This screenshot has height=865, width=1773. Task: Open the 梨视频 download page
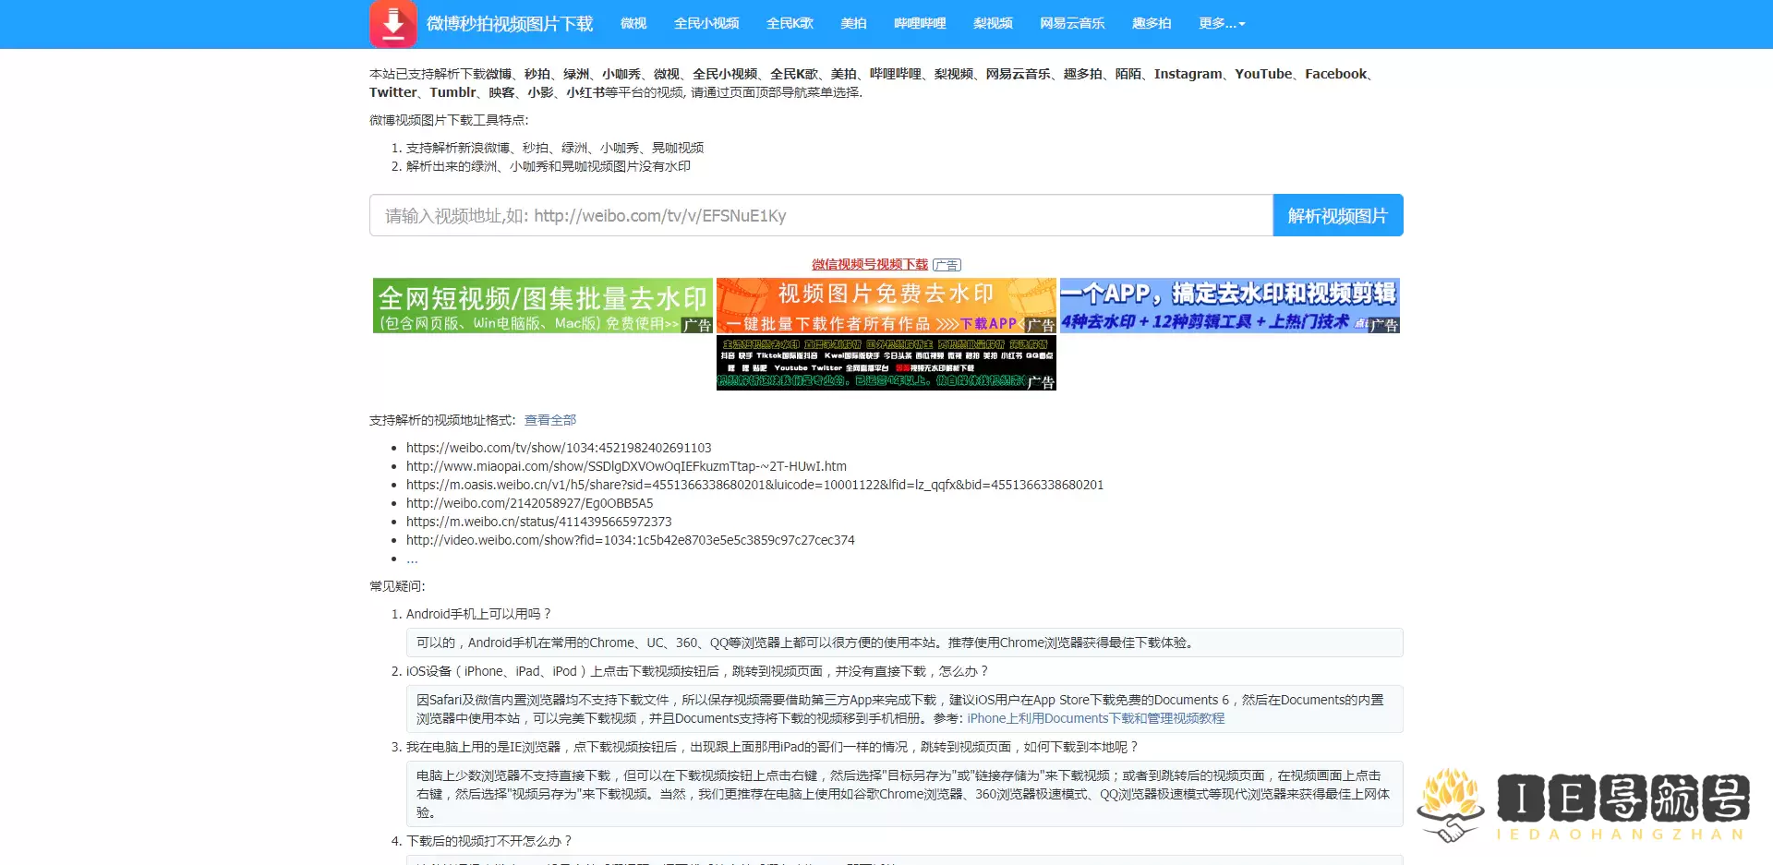[x=993, y=23]
